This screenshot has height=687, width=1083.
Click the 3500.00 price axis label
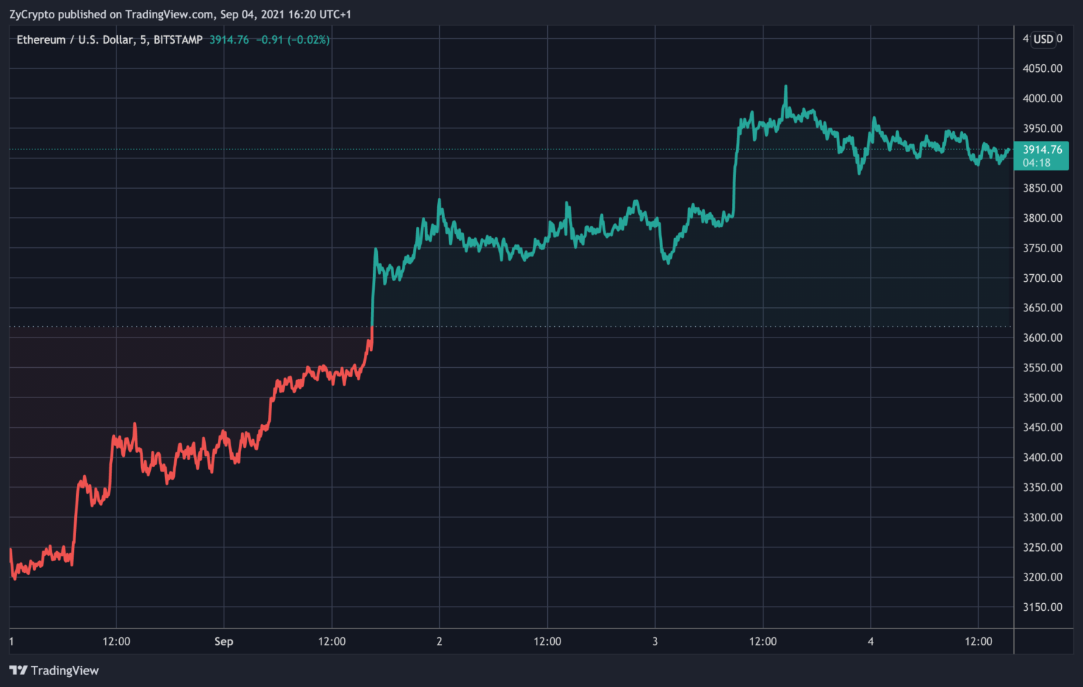pos(1042,397)
